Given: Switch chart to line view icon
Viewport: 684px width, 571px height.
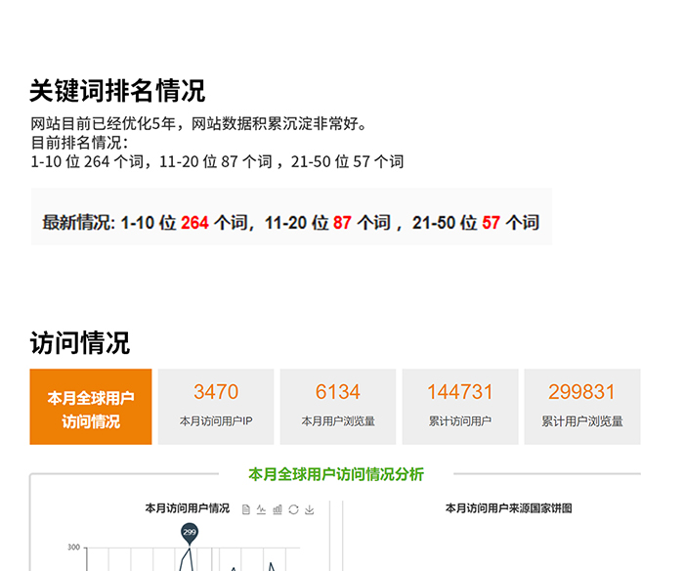Looking at the screenshot, I should 261,509.
